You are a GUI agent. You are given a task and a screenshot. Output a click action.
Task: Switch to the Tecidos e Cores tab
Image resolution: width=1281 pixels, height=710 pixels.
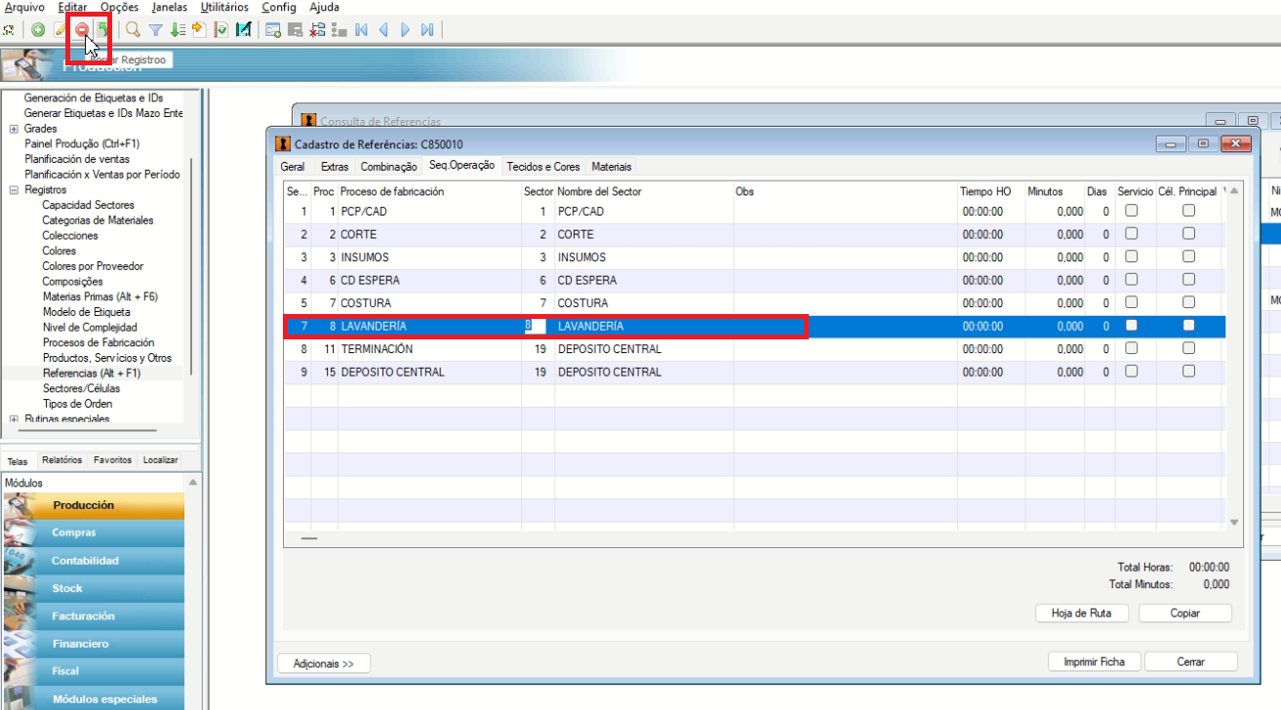542,167
